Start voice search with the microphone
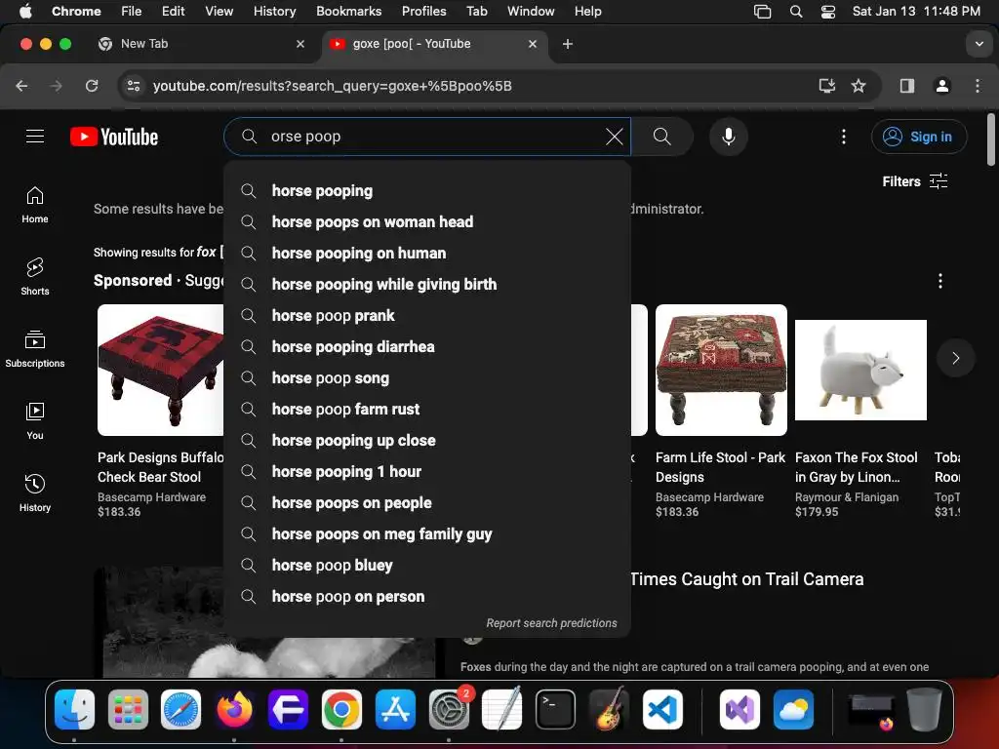This screenshot has height=749, width=999. (728, 137)
